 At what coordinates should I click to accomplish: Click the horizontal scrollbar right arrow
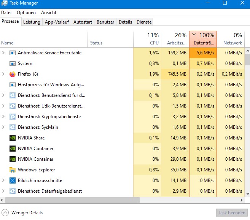pos(242,200)
